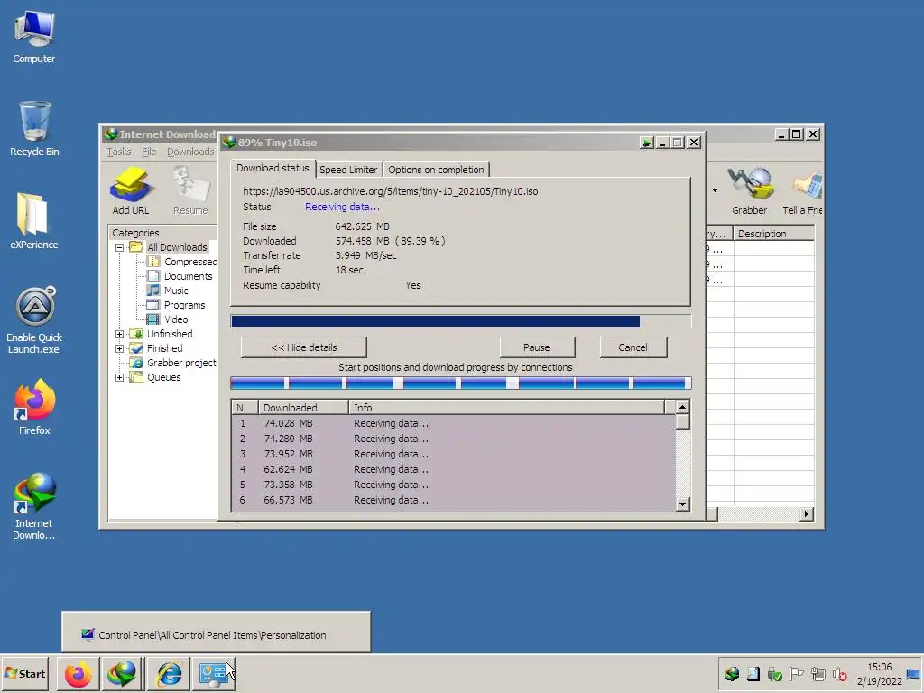Viewport: 924px width, 693px height.
Task: Click the archive.org download URL text
Action: [x=390, y=191]
